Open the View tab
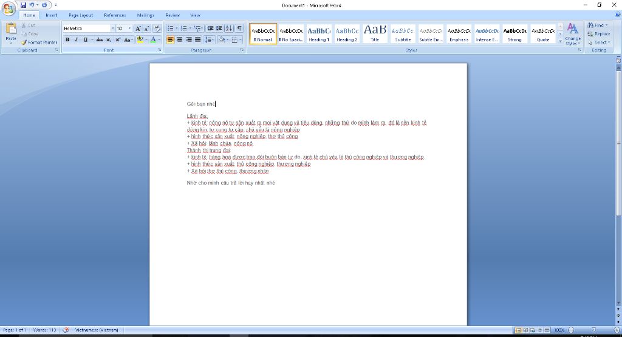The height and width of the screenshot is (337, 622). coord(195,15)
